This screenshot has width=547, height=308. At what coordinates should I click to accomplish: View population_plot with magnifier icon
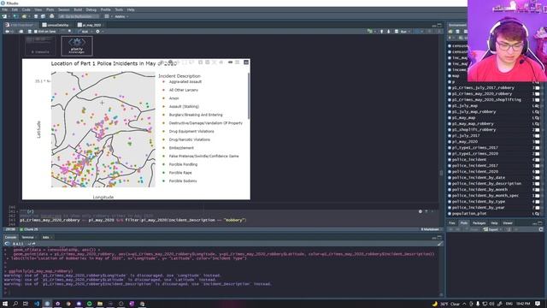(538, 214)
